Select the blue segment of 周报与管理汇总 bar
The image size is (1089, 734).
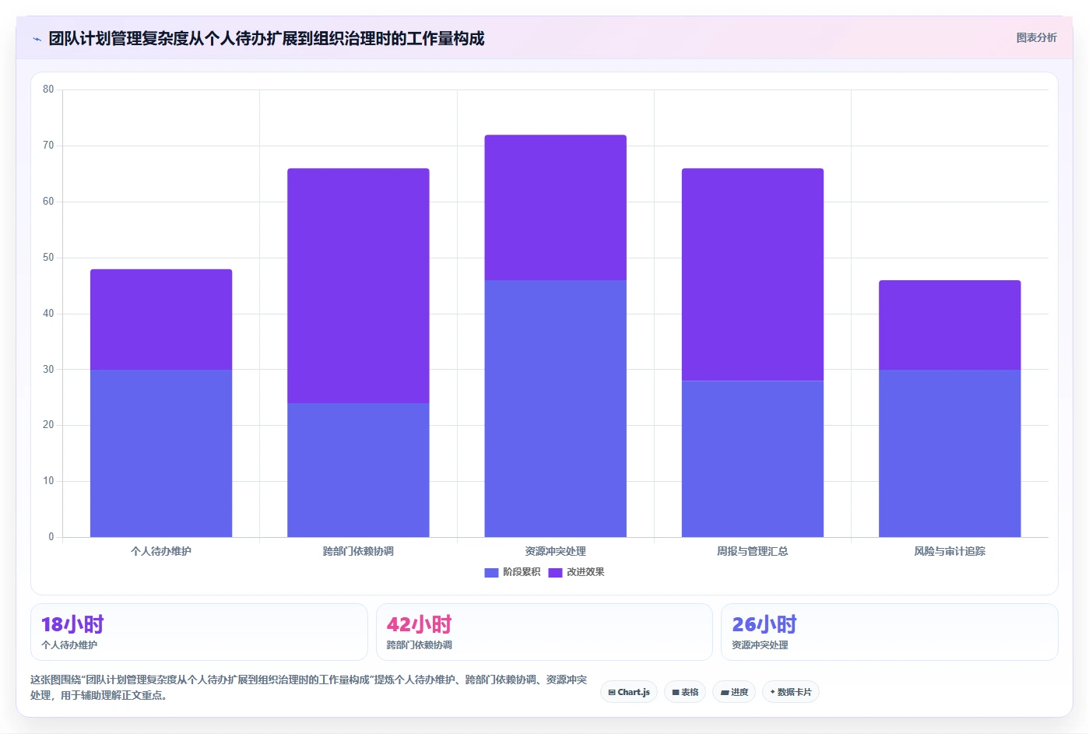click(x=753, y=458)
